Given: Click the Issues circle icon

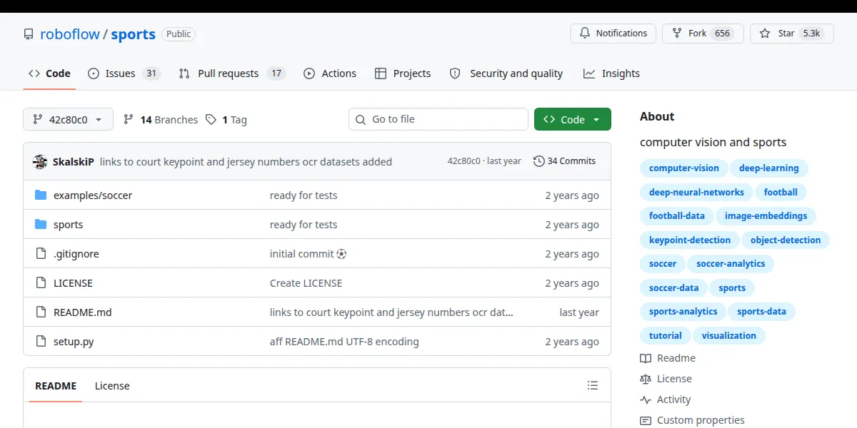Looking at the screenshot, I should pyautogui.click(x=94, y=73).
